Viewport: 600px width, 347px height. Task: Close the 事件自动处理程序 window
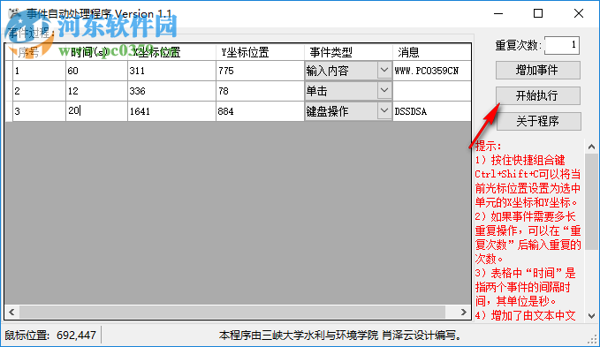[x=579, y=14]
